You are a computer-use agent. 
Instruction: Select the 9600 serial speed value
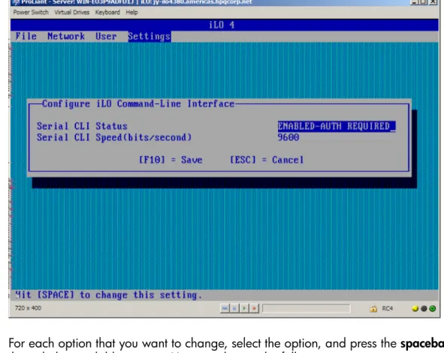288,138
